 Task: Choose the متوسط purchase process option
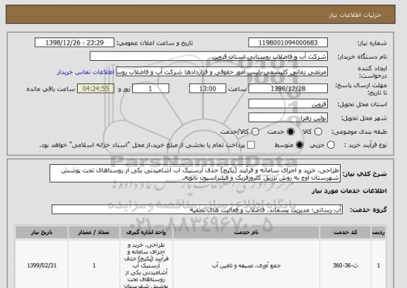click(x=300, y=145)
